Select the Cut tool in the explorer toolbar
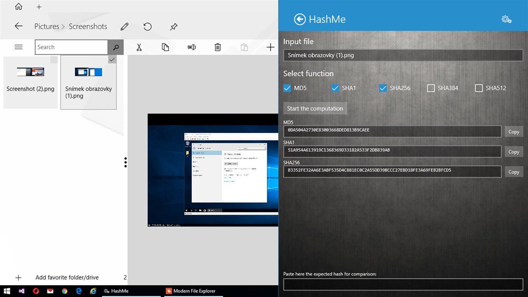Viewport: 528px width, 297px height. (x=139, y=47)
